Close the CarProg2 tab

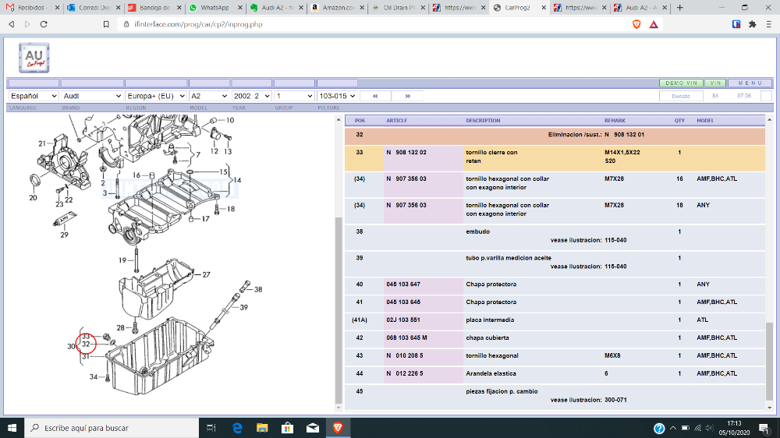543,8
